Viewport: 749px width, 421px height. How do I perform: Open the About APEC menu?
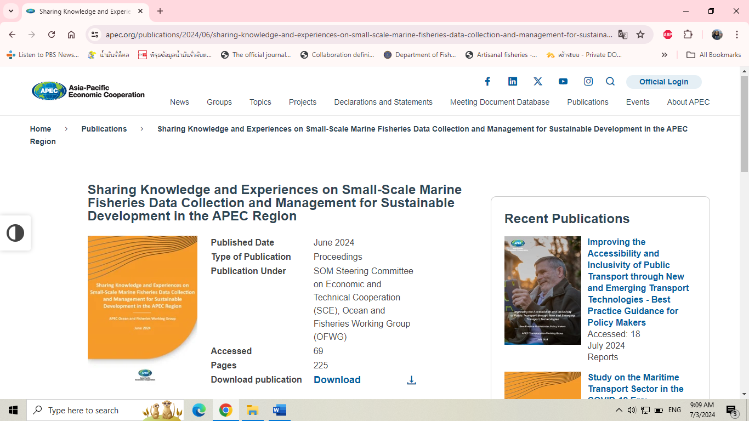[x=688, y=102]
